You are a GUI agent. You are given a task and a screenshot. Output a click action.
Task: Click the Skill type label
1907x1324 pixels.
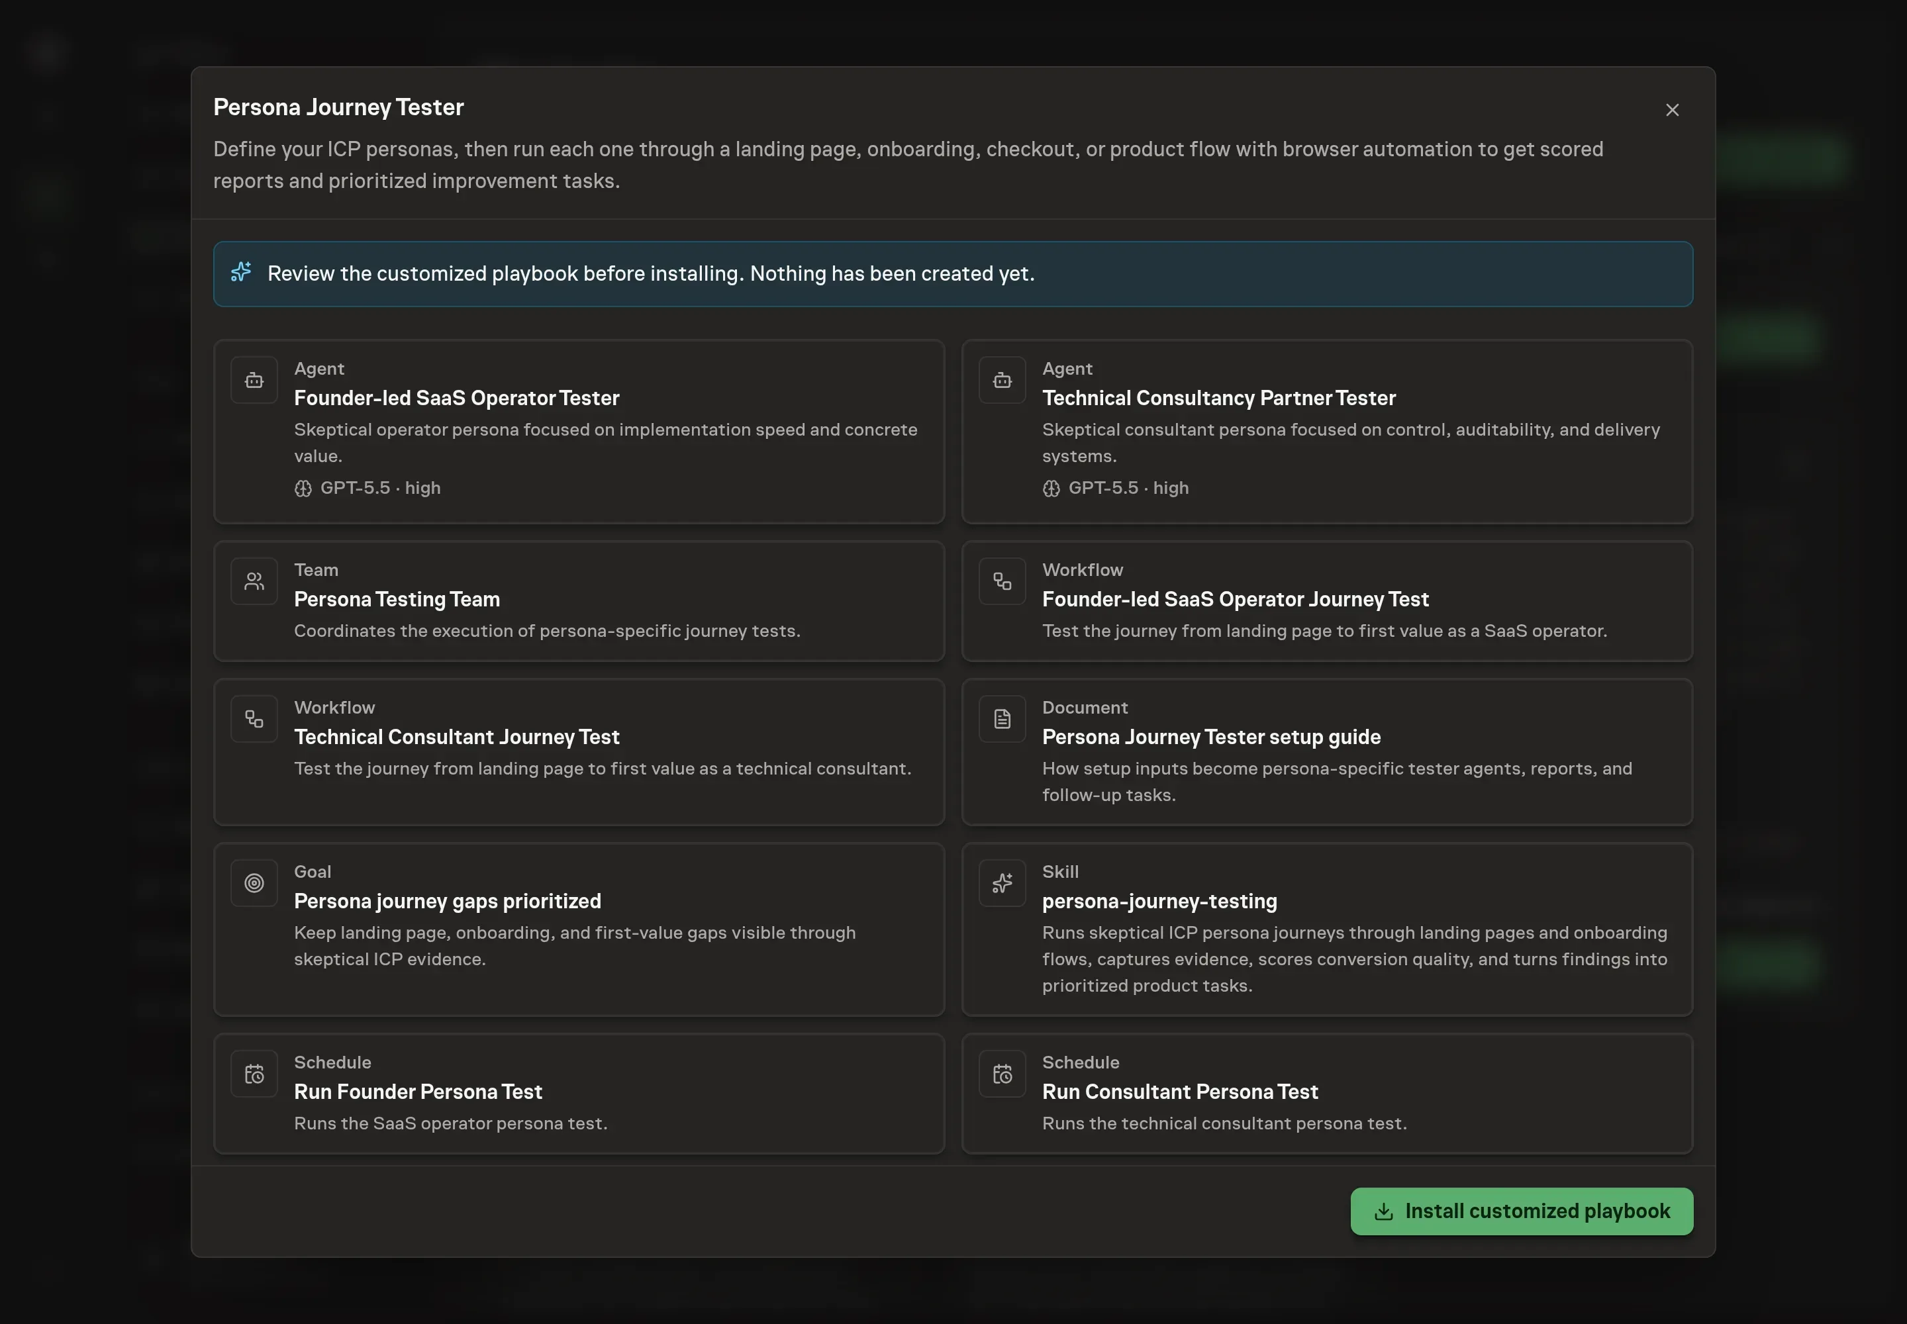point(1061,872)
